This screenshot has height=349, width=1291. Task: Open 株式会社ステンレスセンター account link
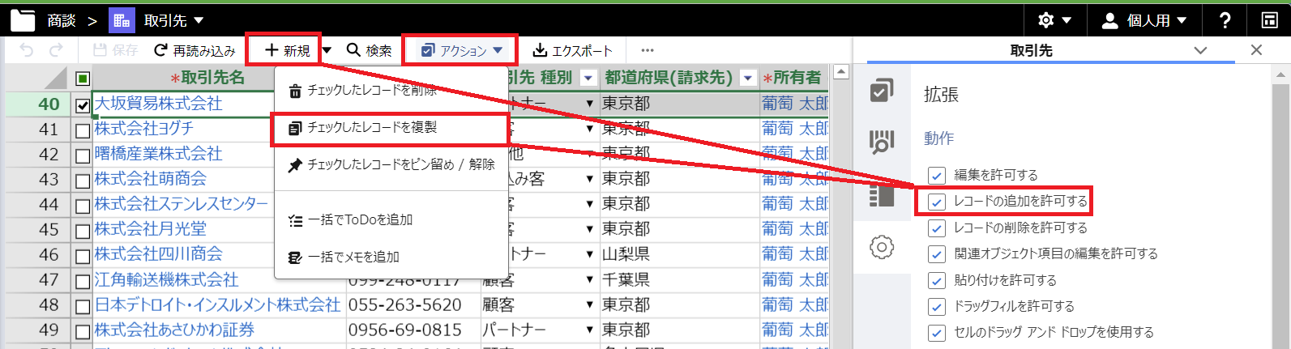click(181, 204)
